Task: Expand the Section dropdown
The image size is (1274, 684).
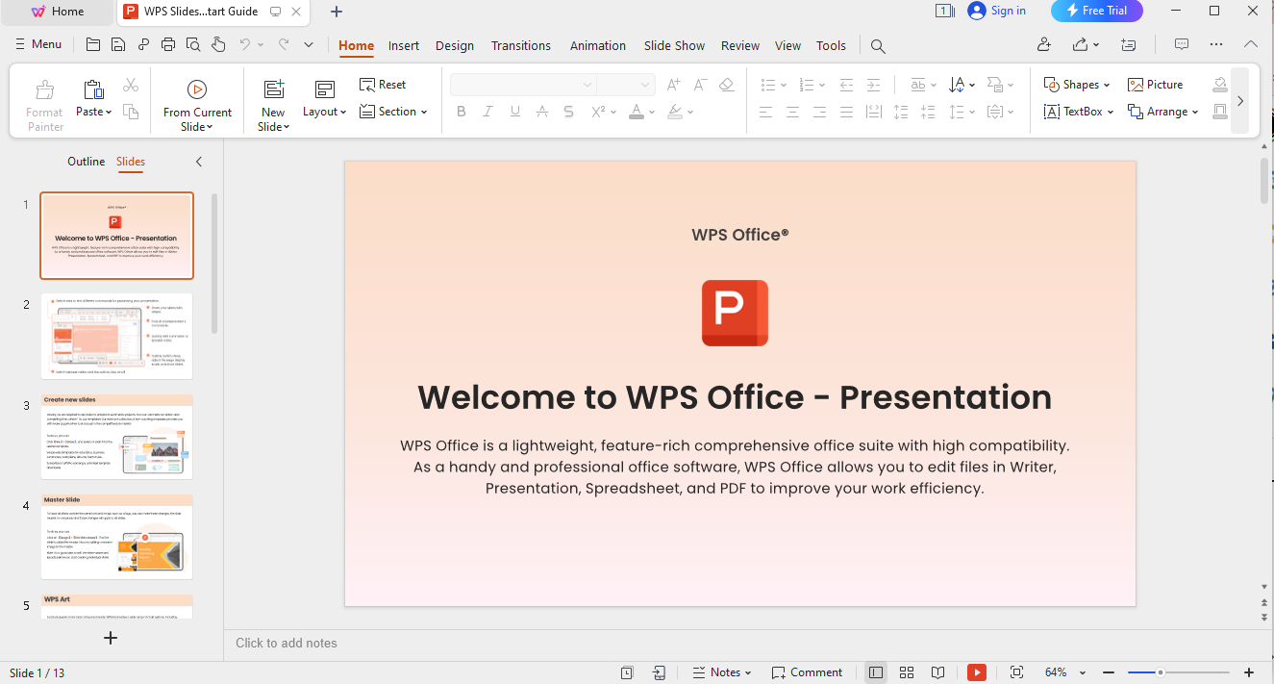Action: coord(394,112)
